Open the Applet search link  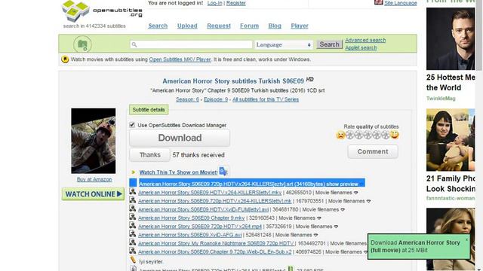pyautogui.click(x=361, y=48)
